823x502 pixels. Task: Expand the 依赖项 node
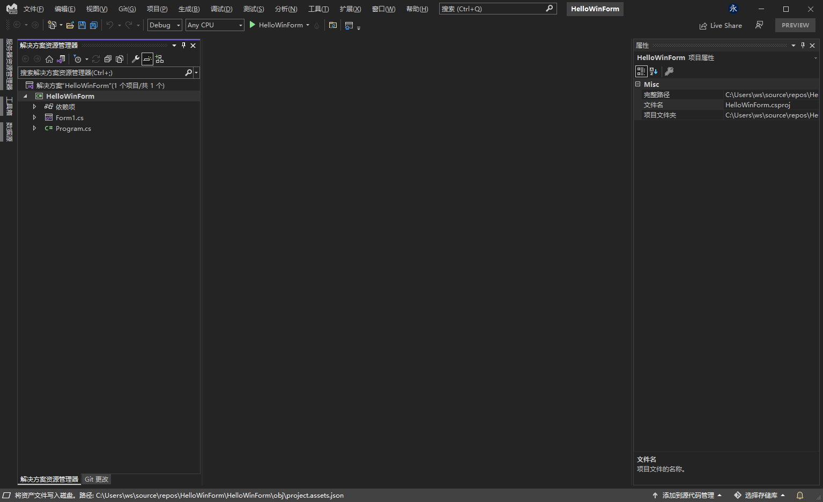tap(34, 107)
